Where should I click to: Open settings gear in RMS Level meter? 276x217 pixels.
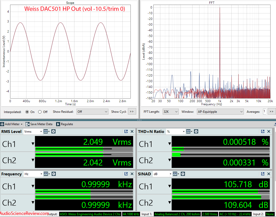click(53, 131)
